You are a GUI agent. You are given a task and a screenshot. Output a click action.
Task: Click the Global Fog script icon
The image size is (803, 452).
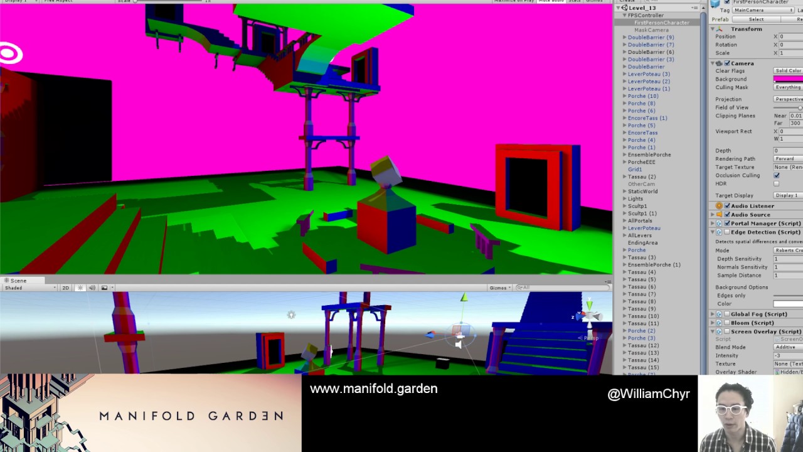[719, 314]
